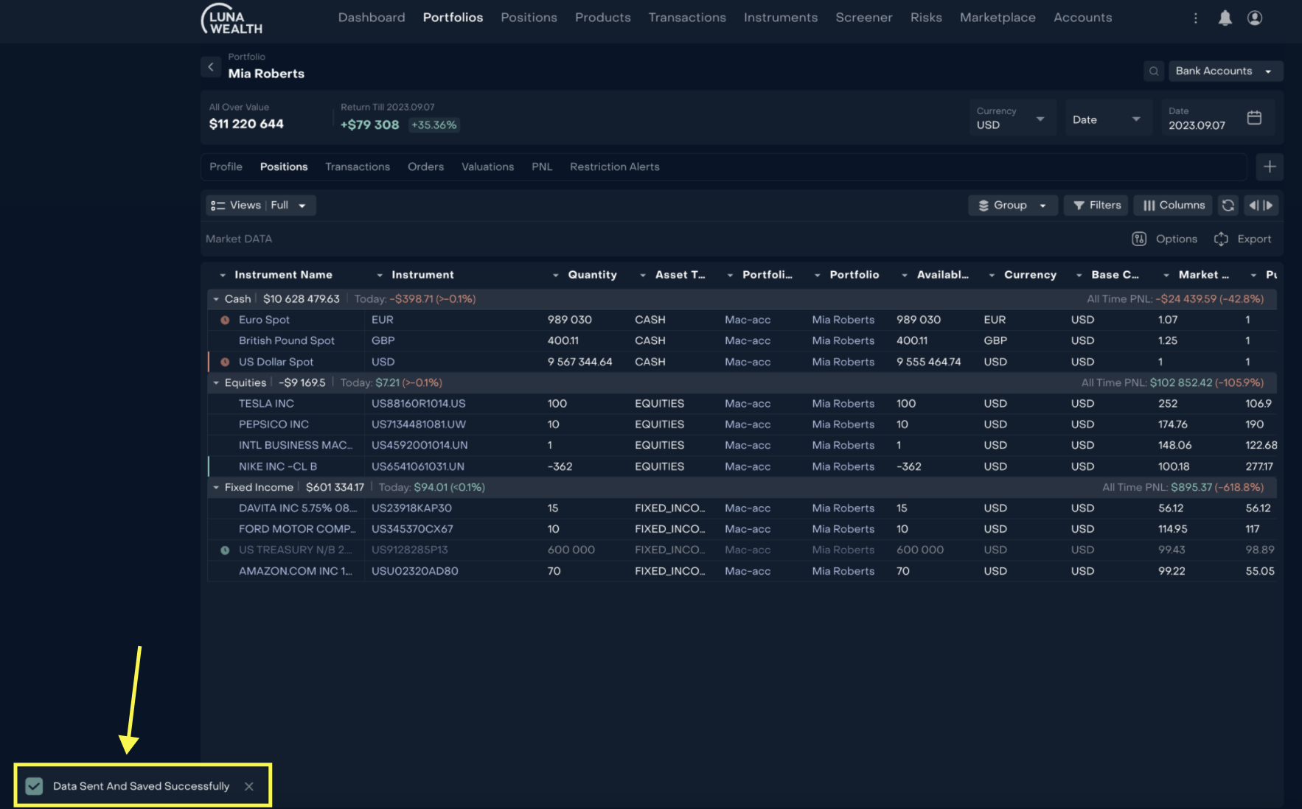Image resolution: width=1302 pixels, height=809 pixels.
Task: Sort by Asset T... column header
Action: pos(680,276)
